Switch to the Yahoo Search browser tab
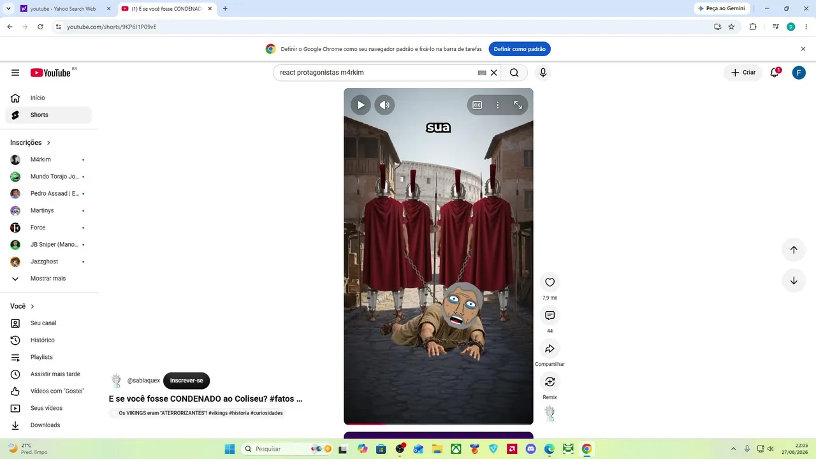 (65, 9)
